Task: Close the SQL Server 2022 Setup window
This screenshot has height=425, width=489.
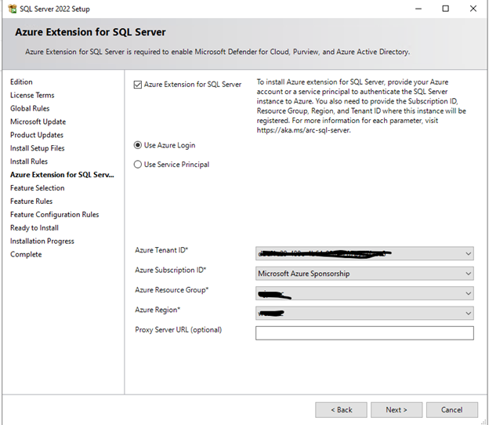Action: 473,9
